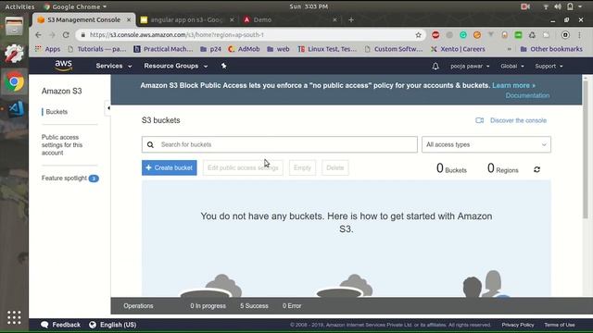Reload the page with Chrome reload button
The image size is (593, 333).
click(66, 35)
